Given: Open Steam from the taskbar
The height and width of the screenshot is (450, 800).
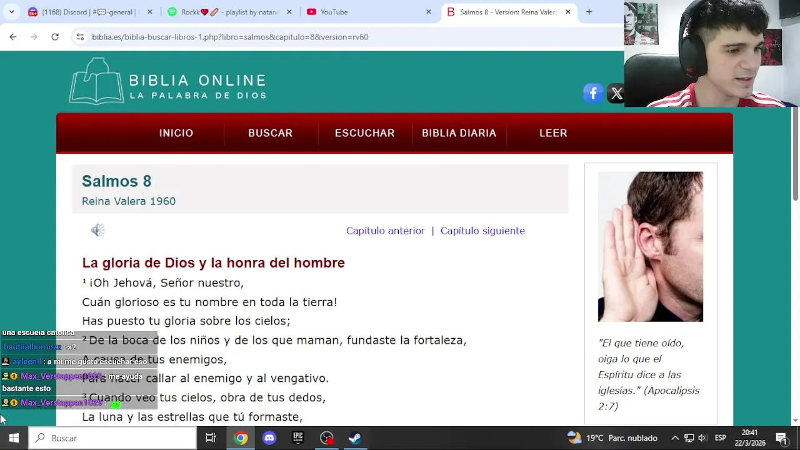Looking at the screenshot, I should pos(355,438).
